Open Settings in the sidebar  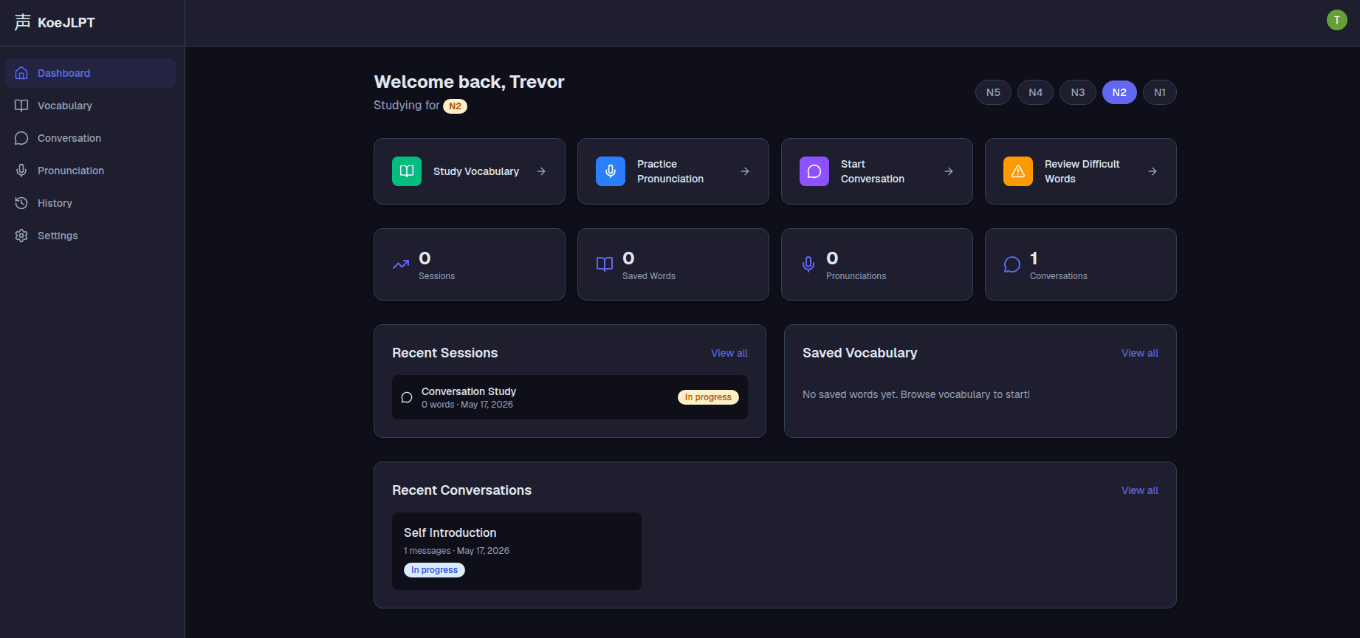[90, 236]
